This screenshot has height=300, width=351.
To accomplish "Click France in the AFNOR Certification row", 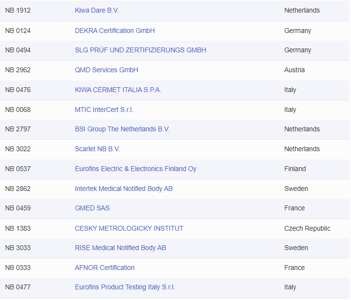I will tap(295, 268).
